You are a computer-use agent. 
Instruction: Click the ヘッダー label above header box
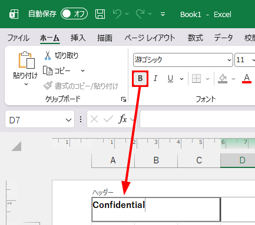102,193
